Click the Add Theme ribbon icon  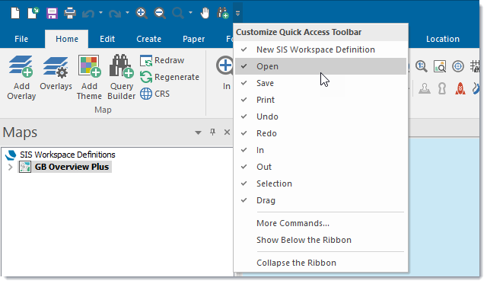coord(90,66)
